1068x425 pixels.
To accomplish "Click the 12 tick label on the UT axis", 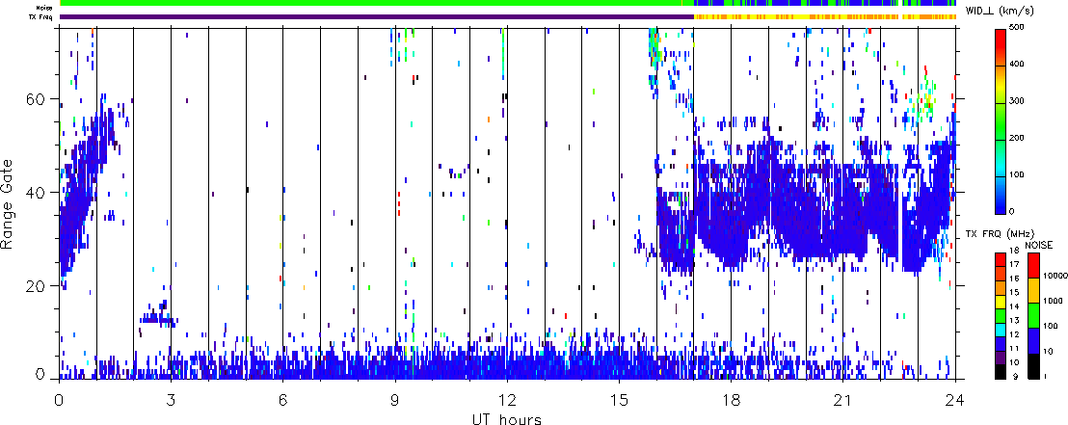I will pos(507,398).
